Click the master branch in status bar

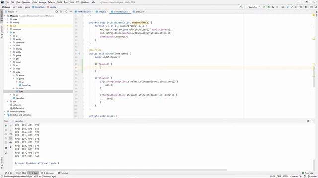tap(313, 176)
